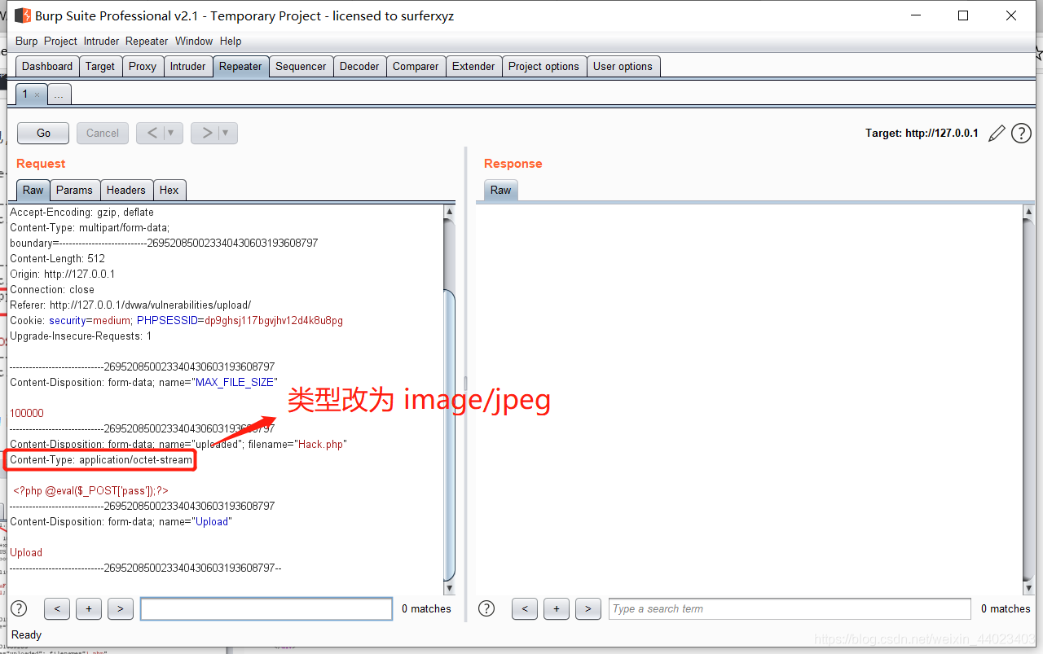Viewport: 1043px width, 654px height.
Task: Click Target: http://127.0.0.1 label
Action: tap(922, 134)
